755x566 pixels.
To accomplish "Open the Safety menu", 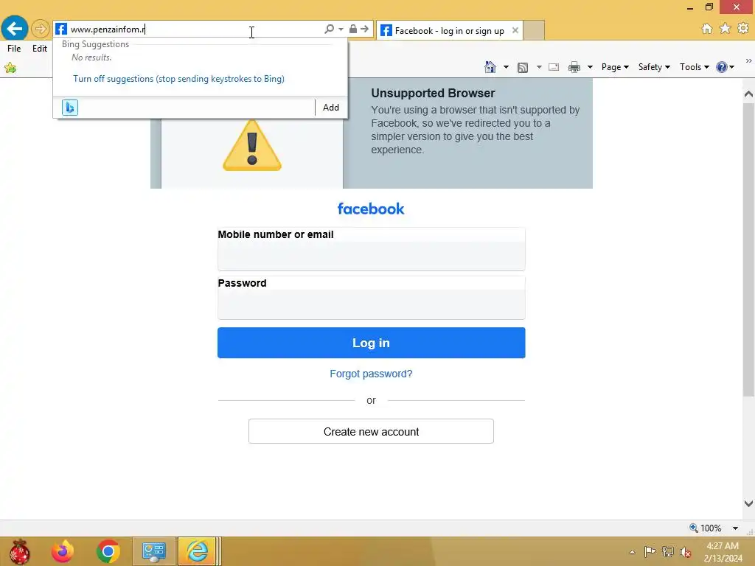I will (654, 67).
